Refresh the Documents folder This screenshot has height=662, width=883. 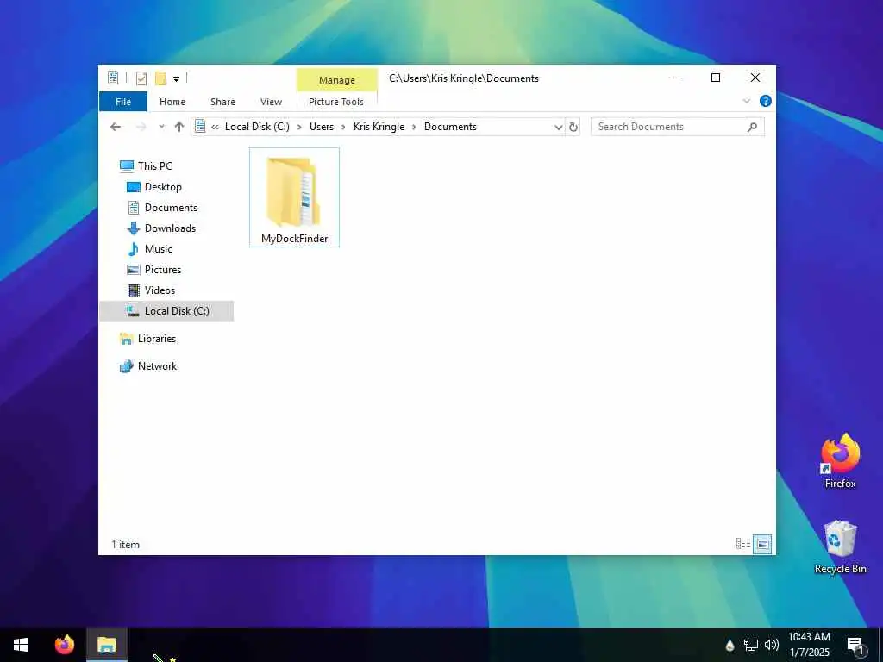(573, 128)
